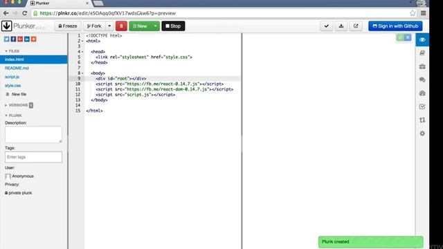The height and width of the screenshot is (249, 443).
Task: Click the Freeze button
Action: (x=68, y=26)
